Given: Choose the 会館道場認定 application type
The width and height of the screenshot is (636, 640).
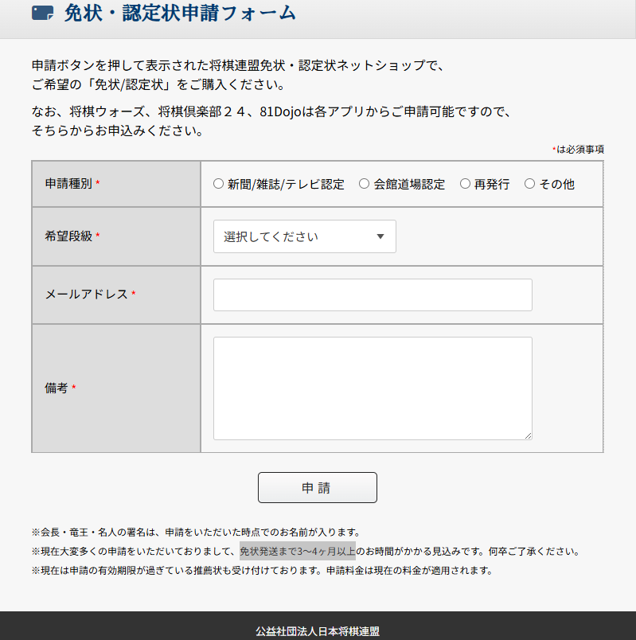Looking at the screenshot, I should tap(365, 184).
